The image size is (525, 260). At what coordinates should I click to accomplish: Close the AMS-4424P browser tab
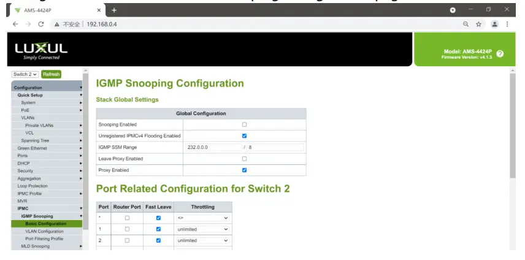pyautogui.click(x=99, y=10)
